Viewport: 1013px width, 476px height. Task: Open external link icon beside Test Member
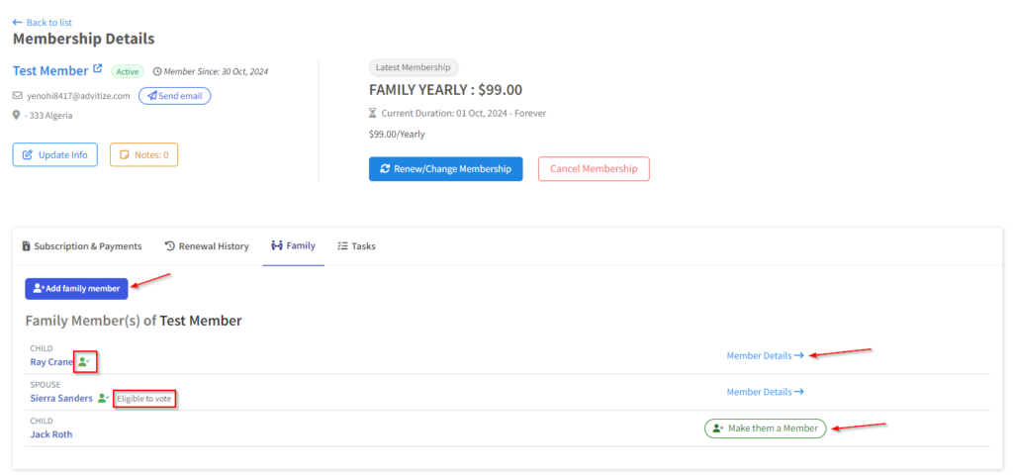(x=97, y=70)
